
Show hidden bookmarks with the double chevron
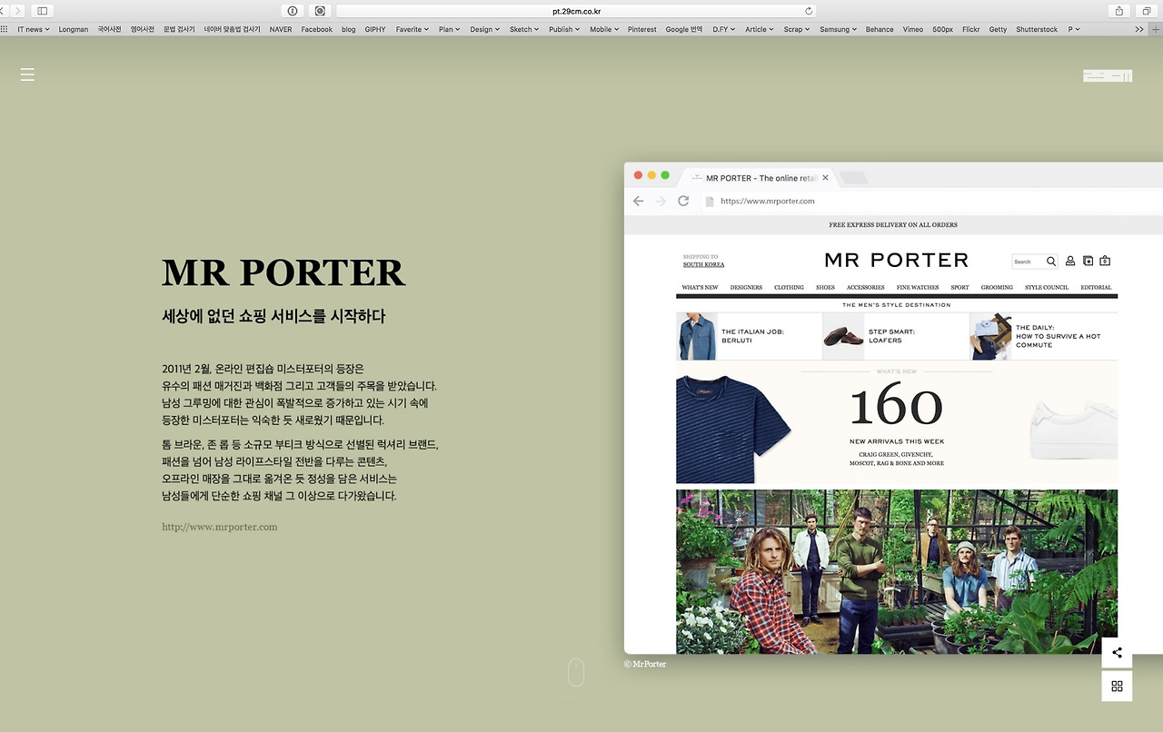tap(1139, 29)
